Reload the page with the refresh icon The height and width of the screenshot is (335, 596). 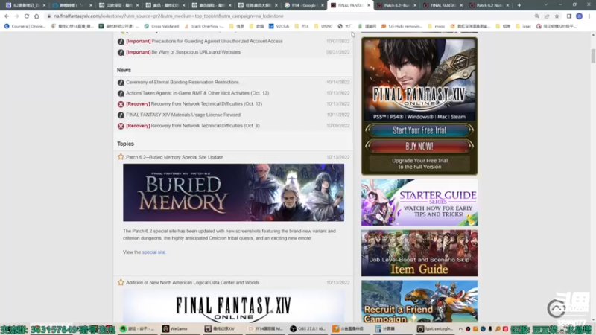point(27,16)
